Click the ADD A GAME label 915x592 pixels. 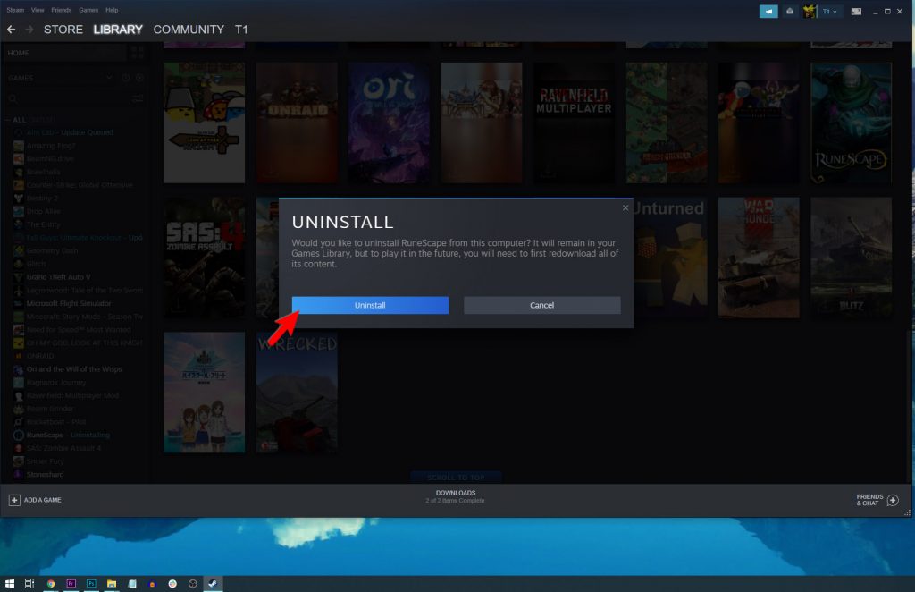click(x=43, y=500)
